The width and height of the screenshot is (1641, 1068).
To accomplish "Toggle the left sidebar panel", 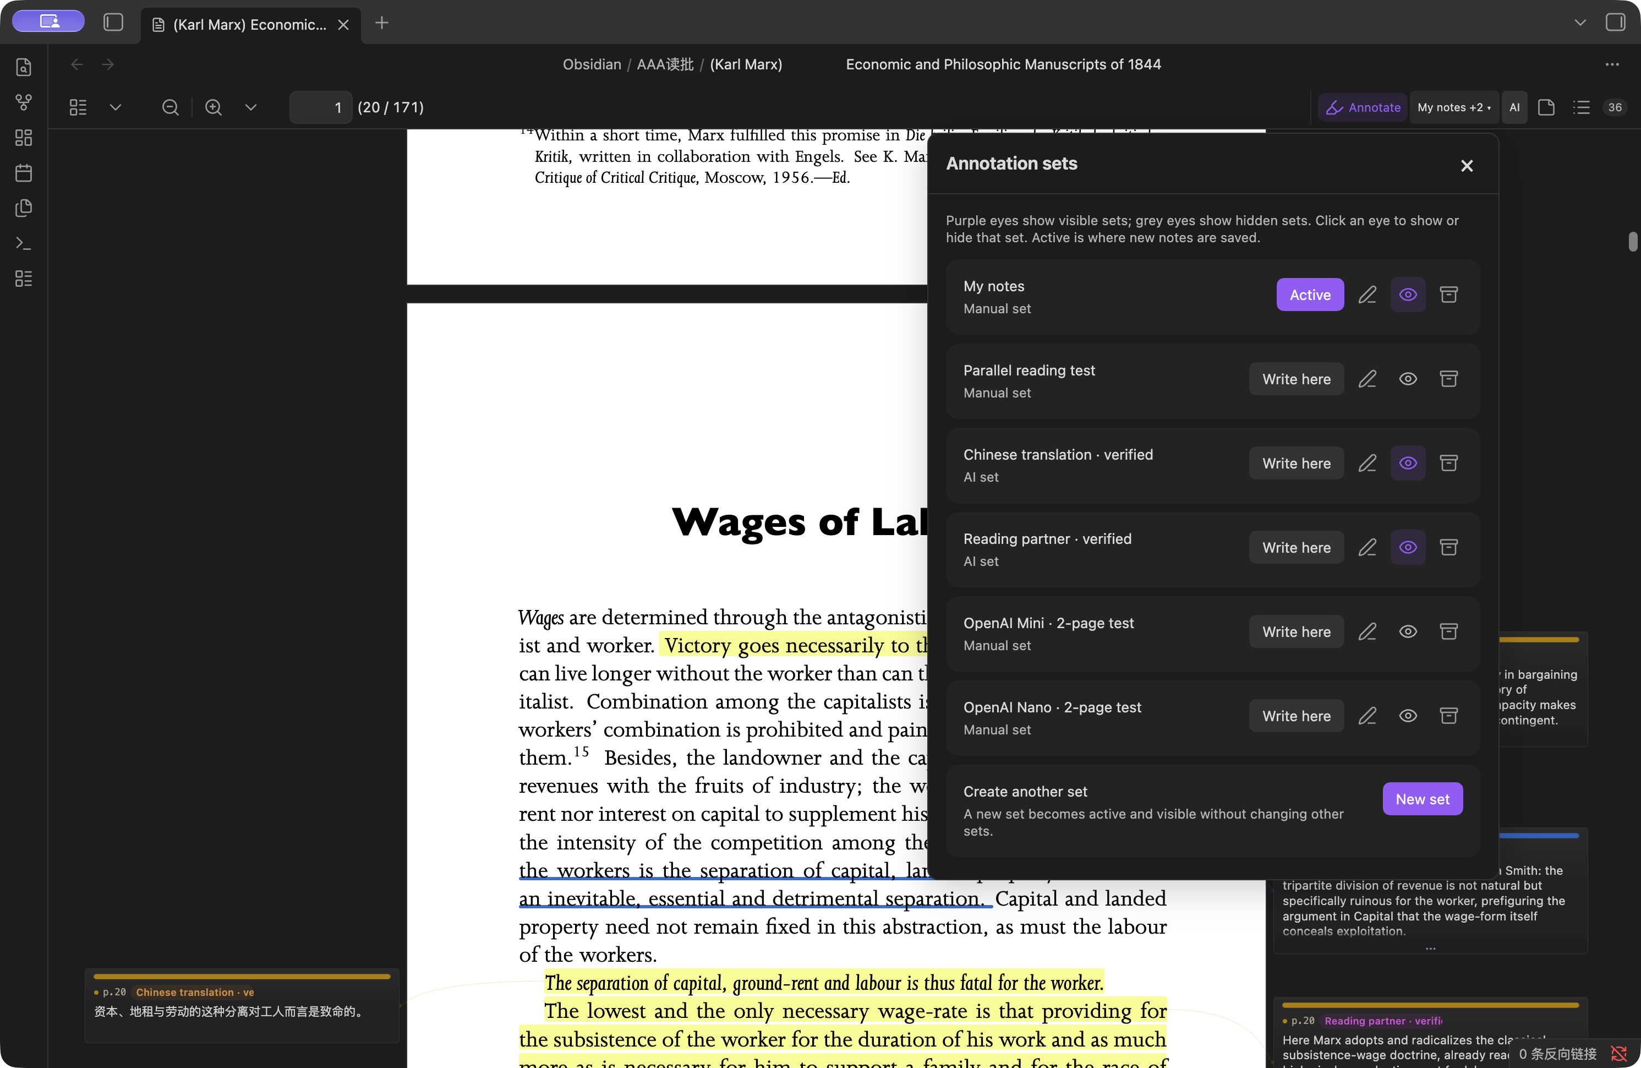I will click(113, 22).
